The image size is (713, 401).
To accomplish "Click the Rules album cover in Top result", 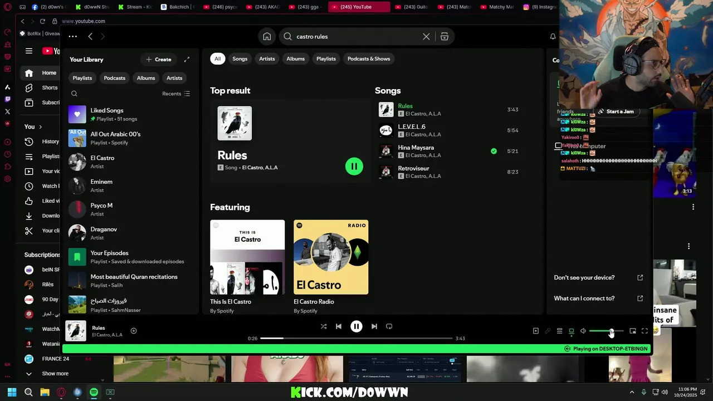I will click(235, 123).
